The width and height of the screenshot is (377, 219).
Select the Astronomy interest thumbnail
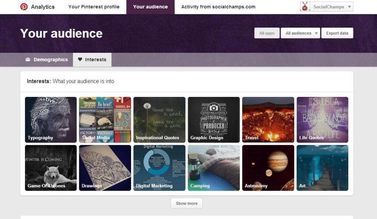[x=268, y=168]
